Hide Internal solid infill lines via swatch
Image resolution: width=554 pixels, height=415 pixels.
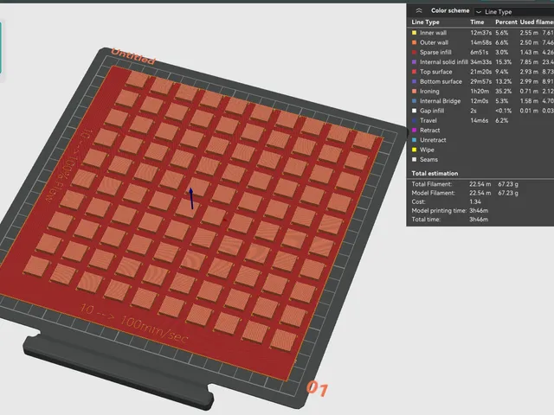[x=414, y=61]
